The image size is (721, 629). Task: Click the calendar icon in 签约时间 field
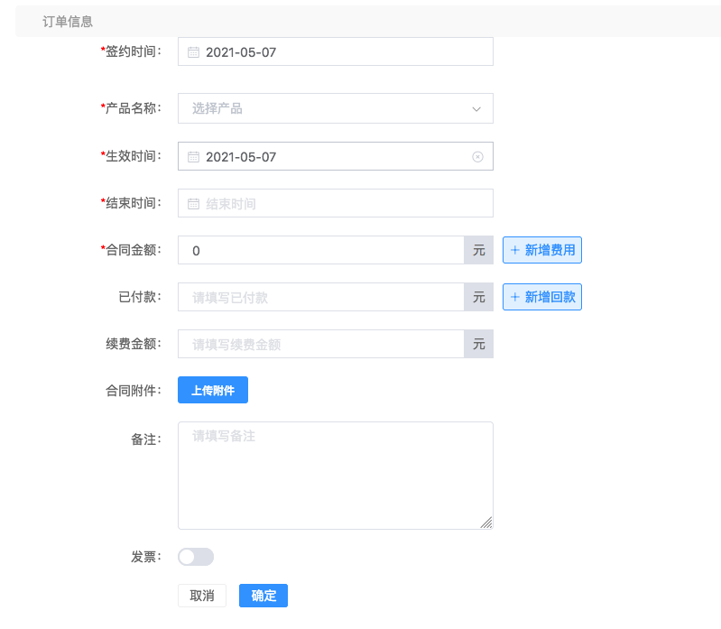[193, 52]
